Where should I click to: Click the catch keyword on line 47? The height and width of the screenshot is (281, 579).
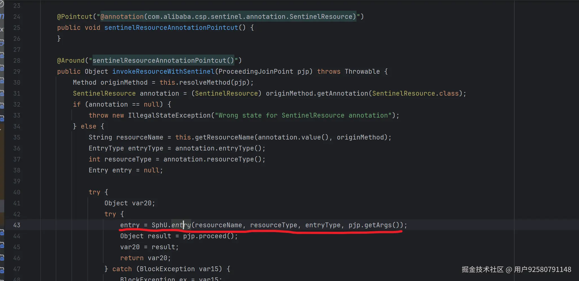point(122,269)
